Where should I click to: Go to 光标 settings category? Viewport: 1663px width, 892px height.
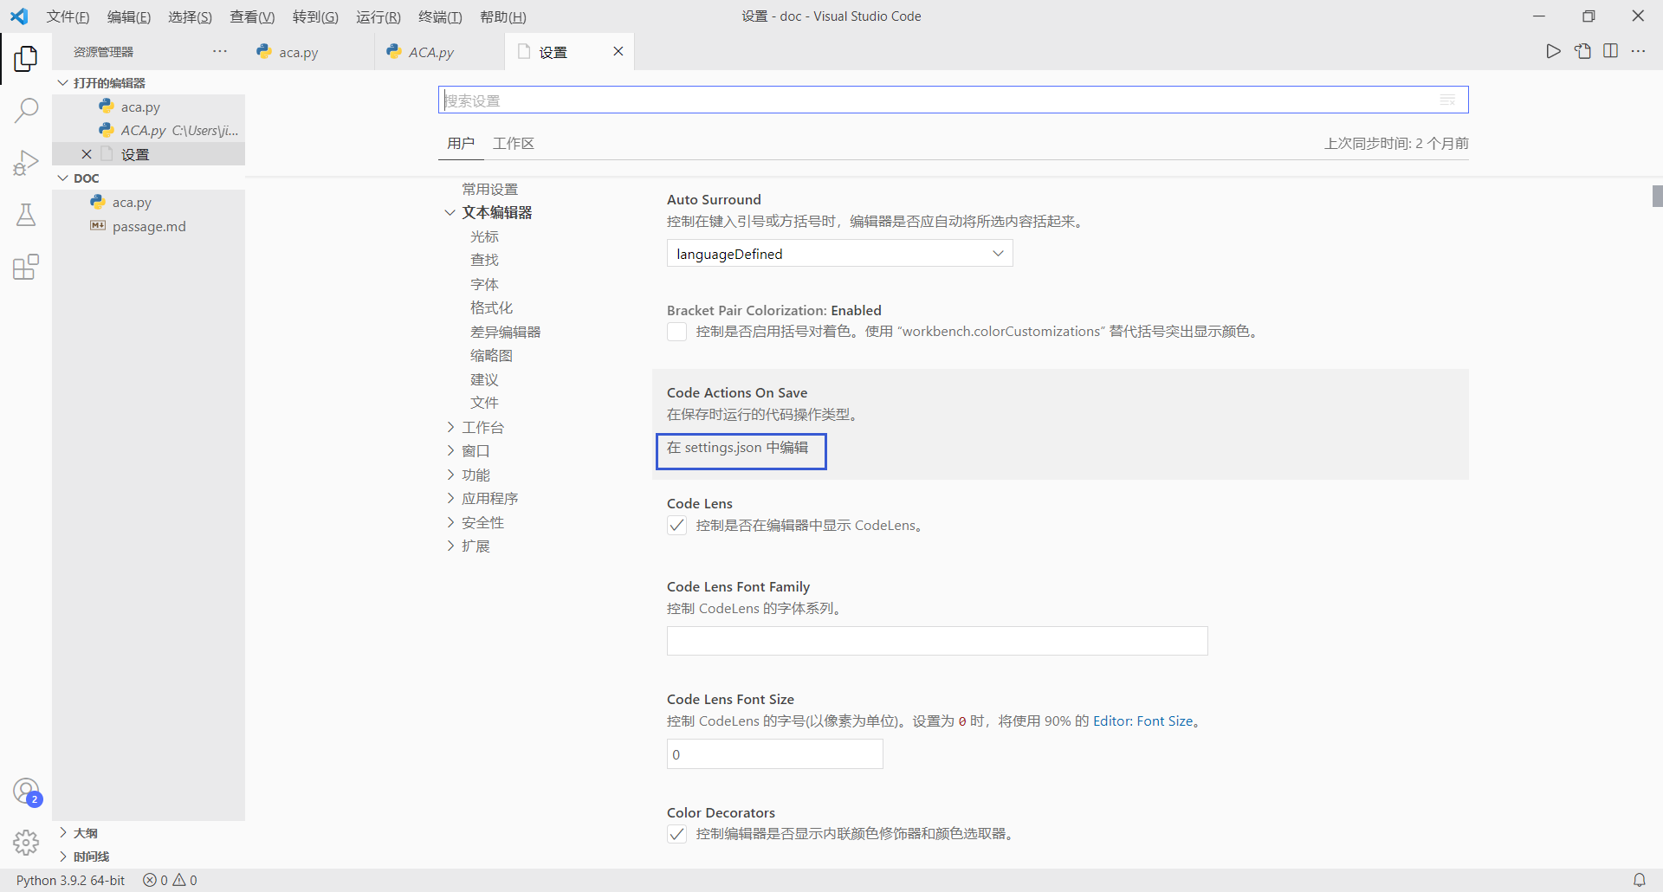click(x=484, y=236)
